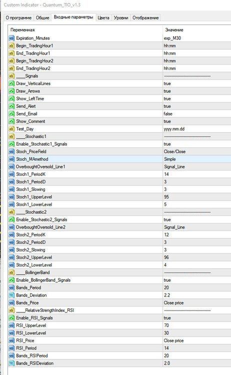231x375 pixels.
Task: Click the Bands_RSIDeviation double-type icon
Action: pos(11,363)
